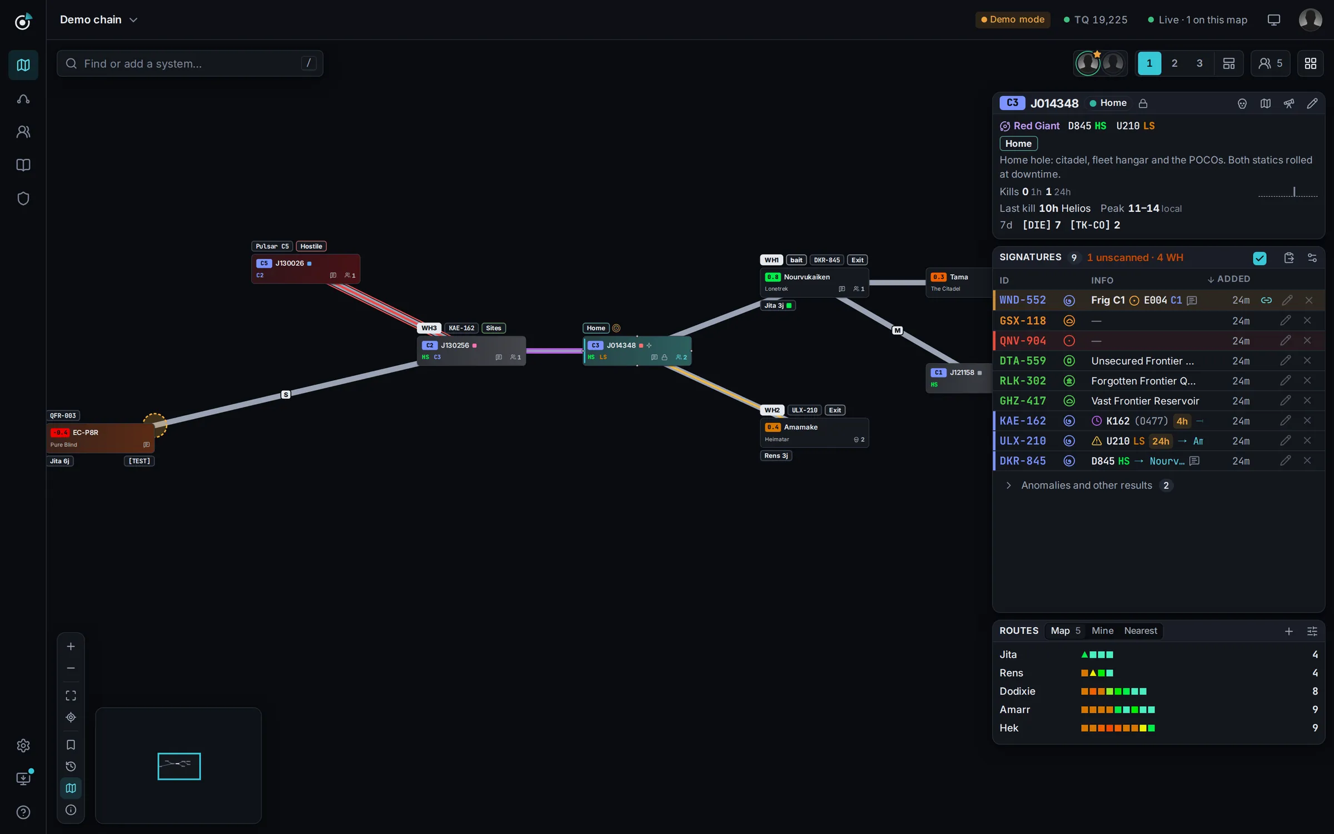Select the Mine routes tab
This screenshot has width=1334, height=834.
pos(1102,631)
